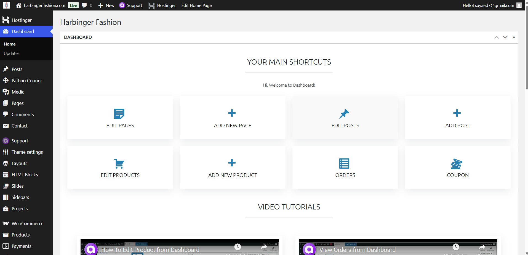Click the Pathao Courier arrows icon
This screenshot has height=255, width=528.
6,80
